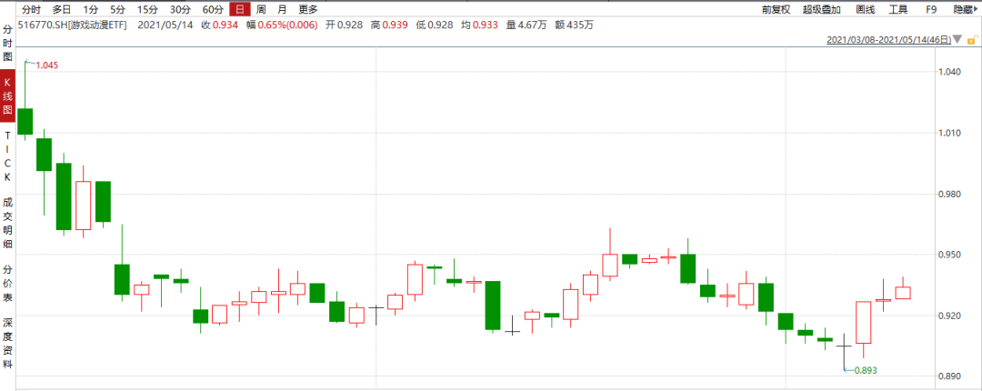Switch to the 多日 multi-day tab
This screenshot has height=391, width=982.
[x=62, y=9]
